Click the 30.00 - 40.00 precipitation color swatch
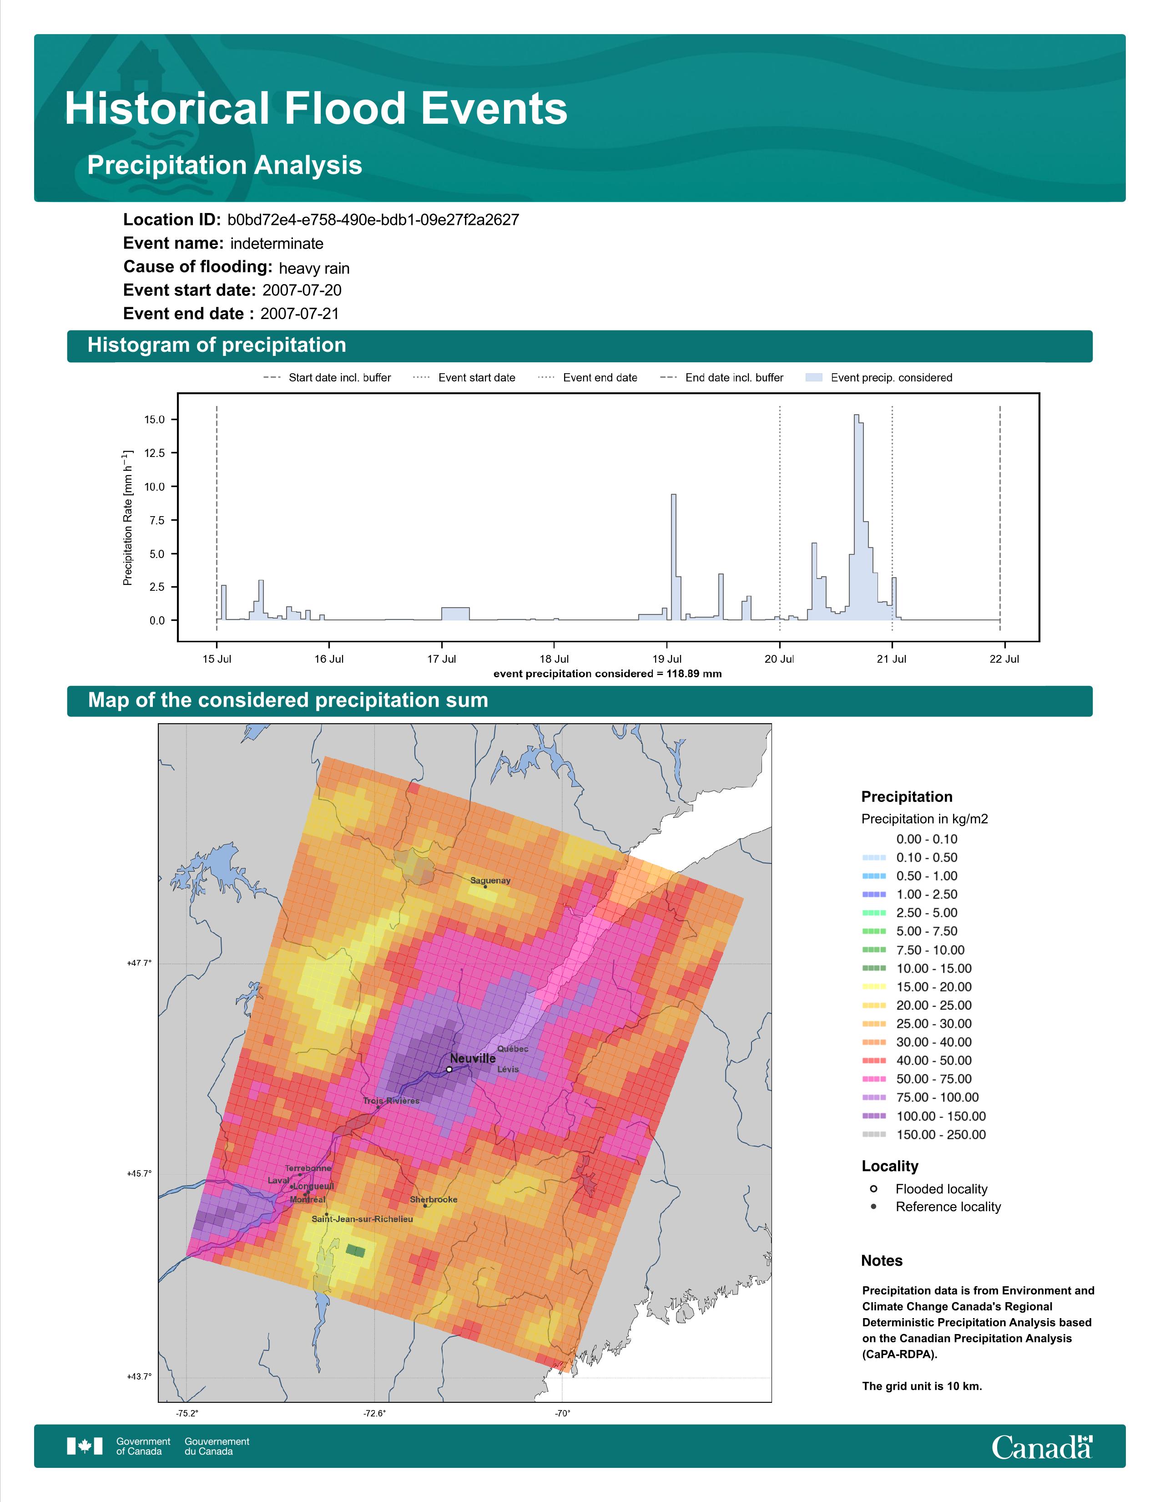Image resolution: width=1160 pixels, height=1502 pixels. tap(873, 1043)
